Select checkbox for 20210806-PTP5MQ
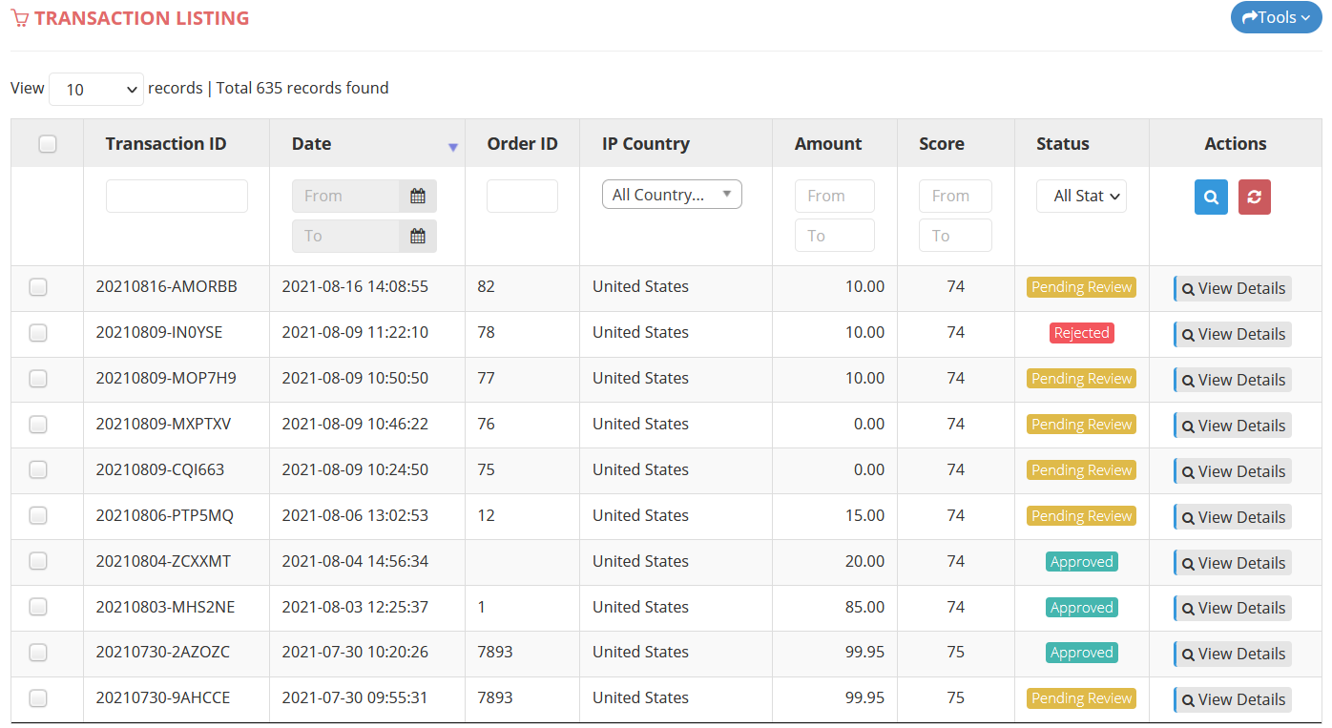Viewport: 1332px width, 728px height. click(38, 516)
